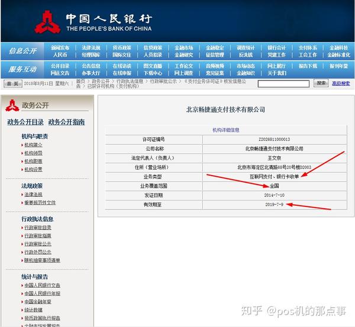Open the 党建工作 menu item
This screenshot has height=327, width=355.
[x=277, y=55]
